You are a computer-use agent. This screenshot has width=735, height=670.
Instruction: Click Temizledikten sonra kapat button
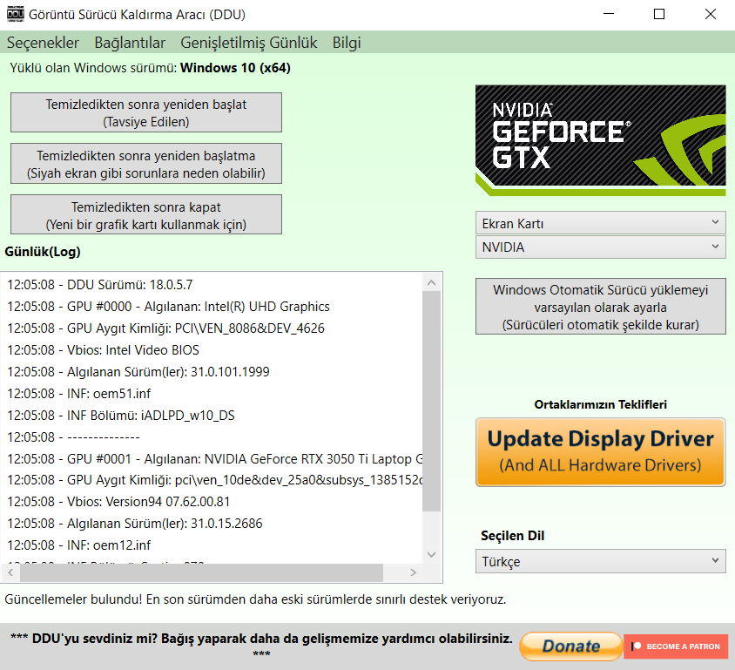146,214
